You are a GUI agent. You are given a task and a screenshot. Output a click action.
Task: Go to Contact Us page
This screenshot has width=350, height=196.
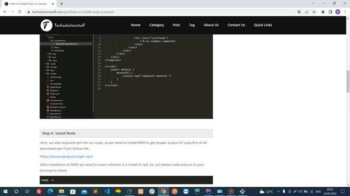coord(236,25)
